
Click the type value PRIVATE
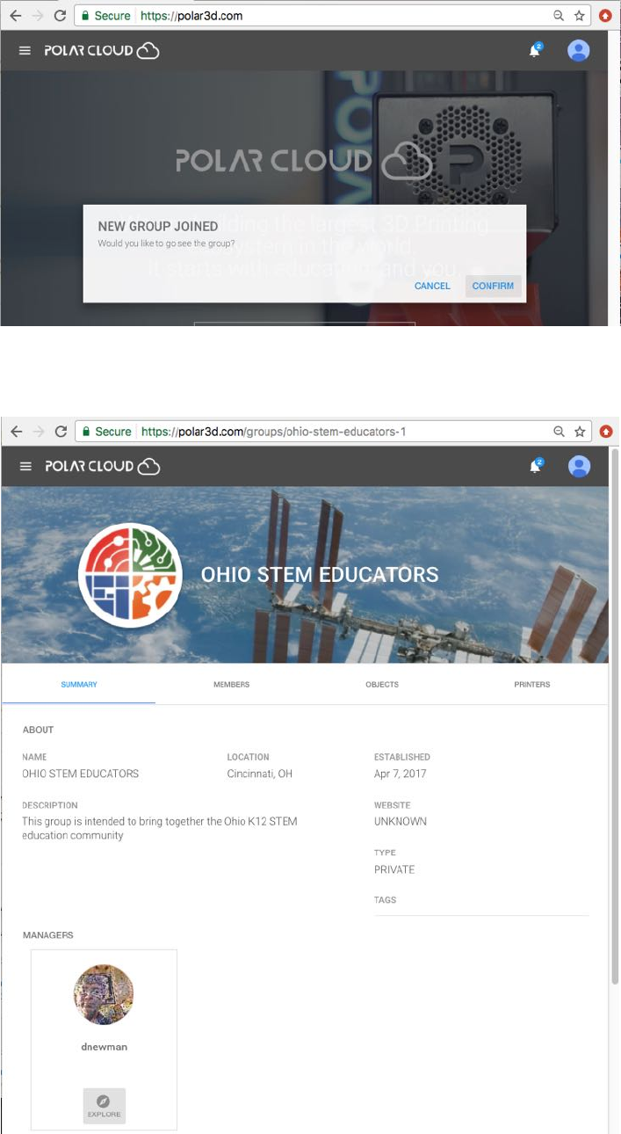[394, 869]
